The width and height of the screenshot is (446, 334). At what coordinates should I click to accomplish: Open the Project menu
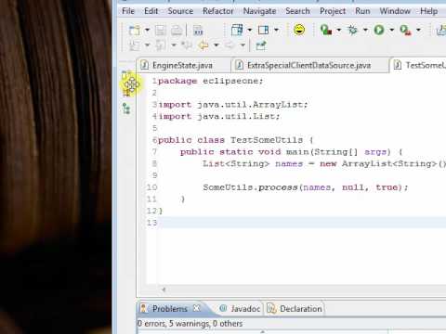[x=333, y=11]
